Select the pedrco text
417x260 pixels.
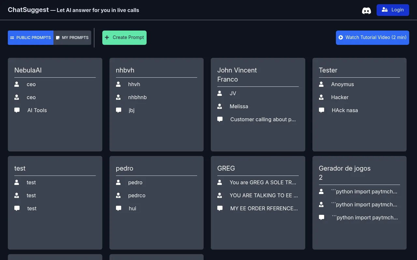click(137, 195)
